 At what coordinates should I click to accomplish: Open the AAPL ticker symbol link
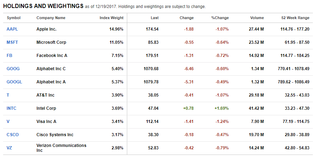click(x=12, y=29)
